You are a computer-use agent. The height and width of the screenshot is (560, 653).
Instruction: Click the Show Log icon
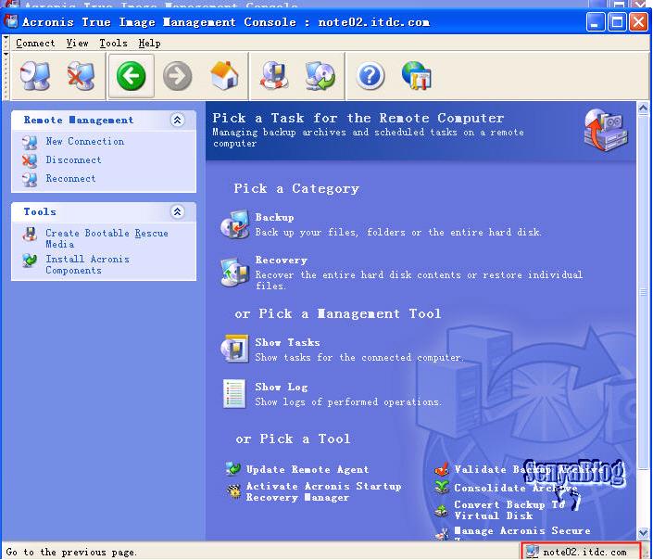pos(234,393)
